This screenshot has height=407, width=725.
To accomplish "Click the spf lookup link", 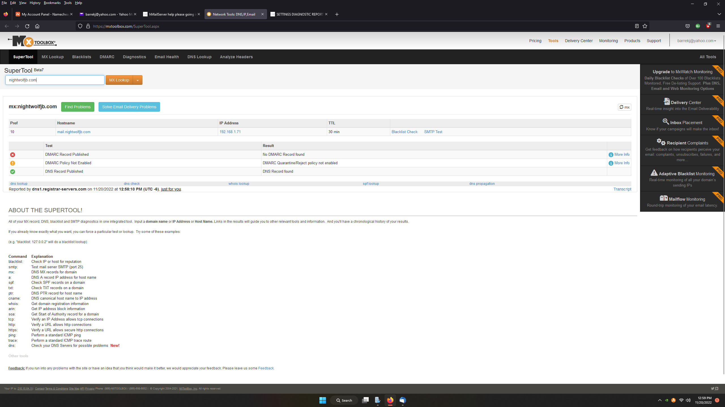I will 371,184.
